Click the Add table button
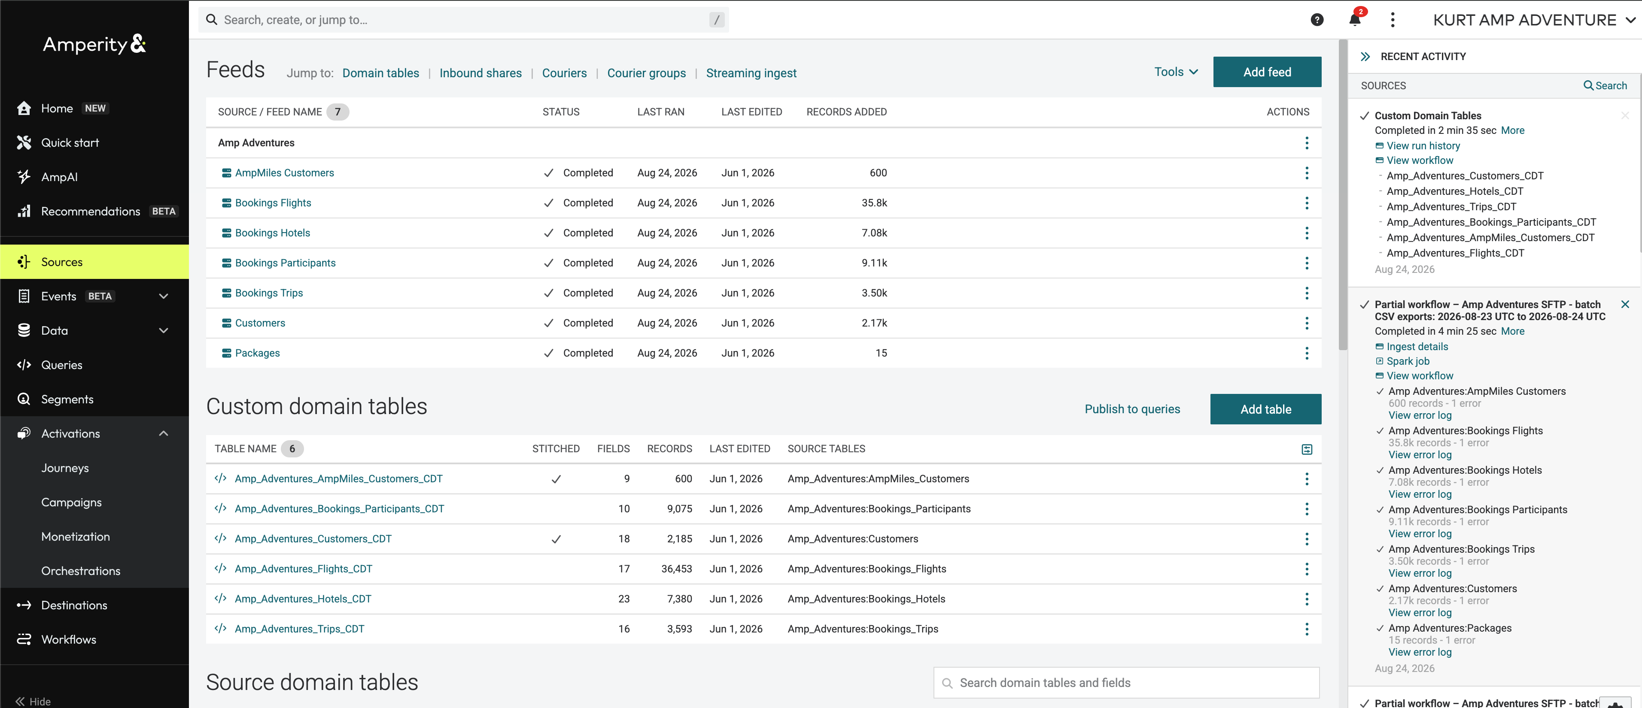The height and width of the screenshot is (708, 1642). point(1266,409)
